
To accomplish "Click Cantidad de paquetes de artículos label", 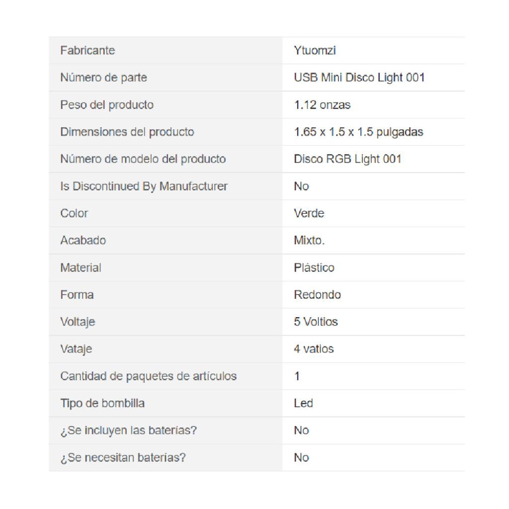I will (x=148, y=376).
